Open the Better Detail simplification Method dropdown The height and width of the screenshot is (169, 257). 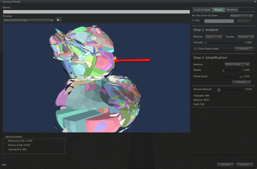tap(237, 64)
